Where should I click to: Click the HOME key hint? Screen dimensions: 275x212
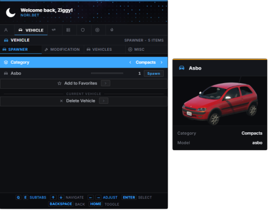(96, 204)
